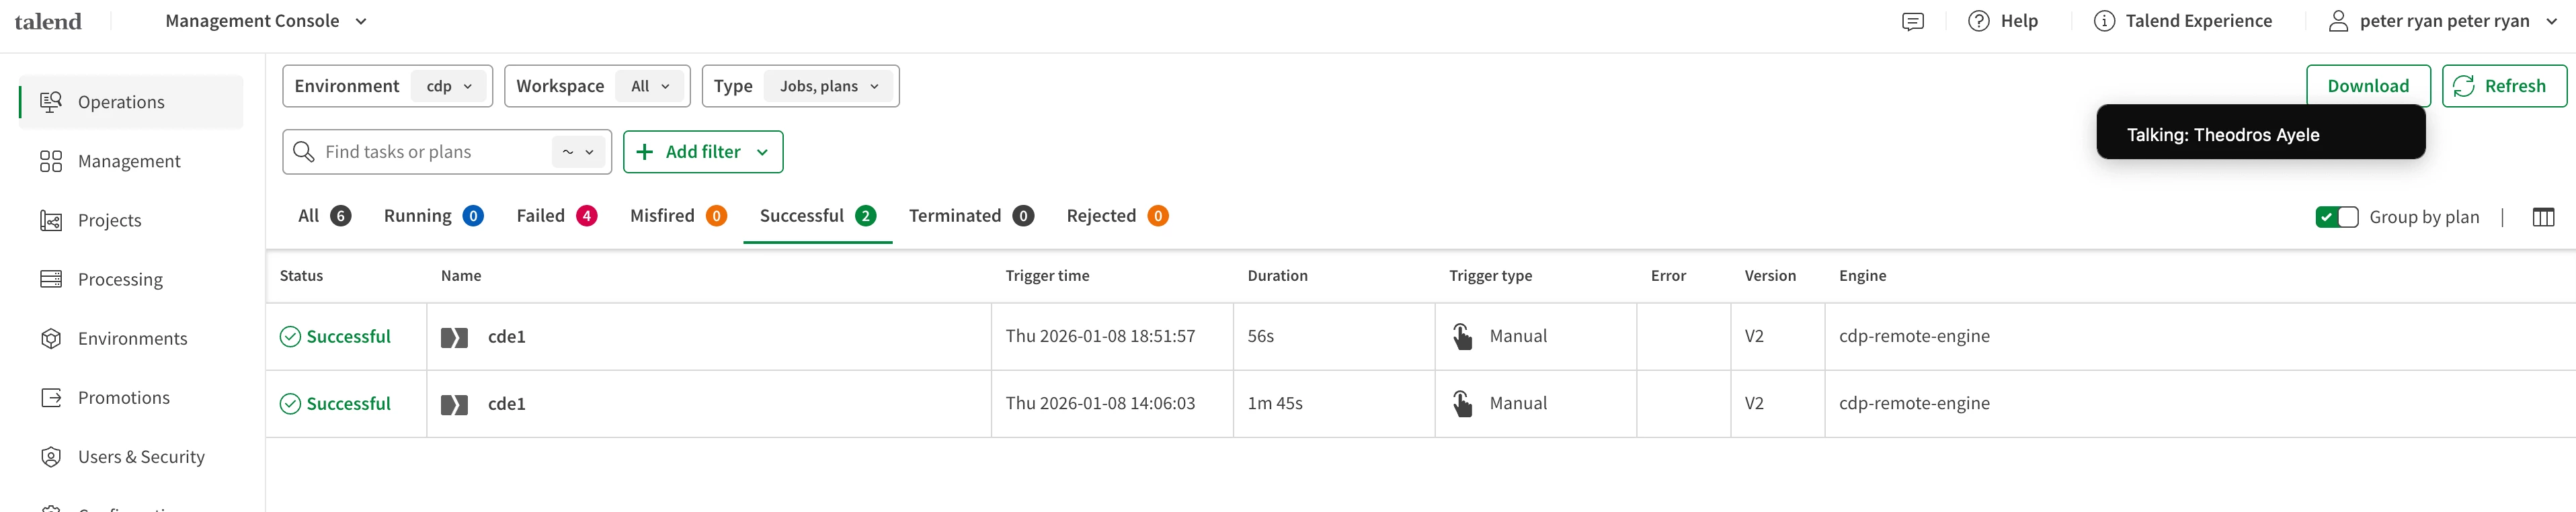Click the Management sidebar icon

51,161
